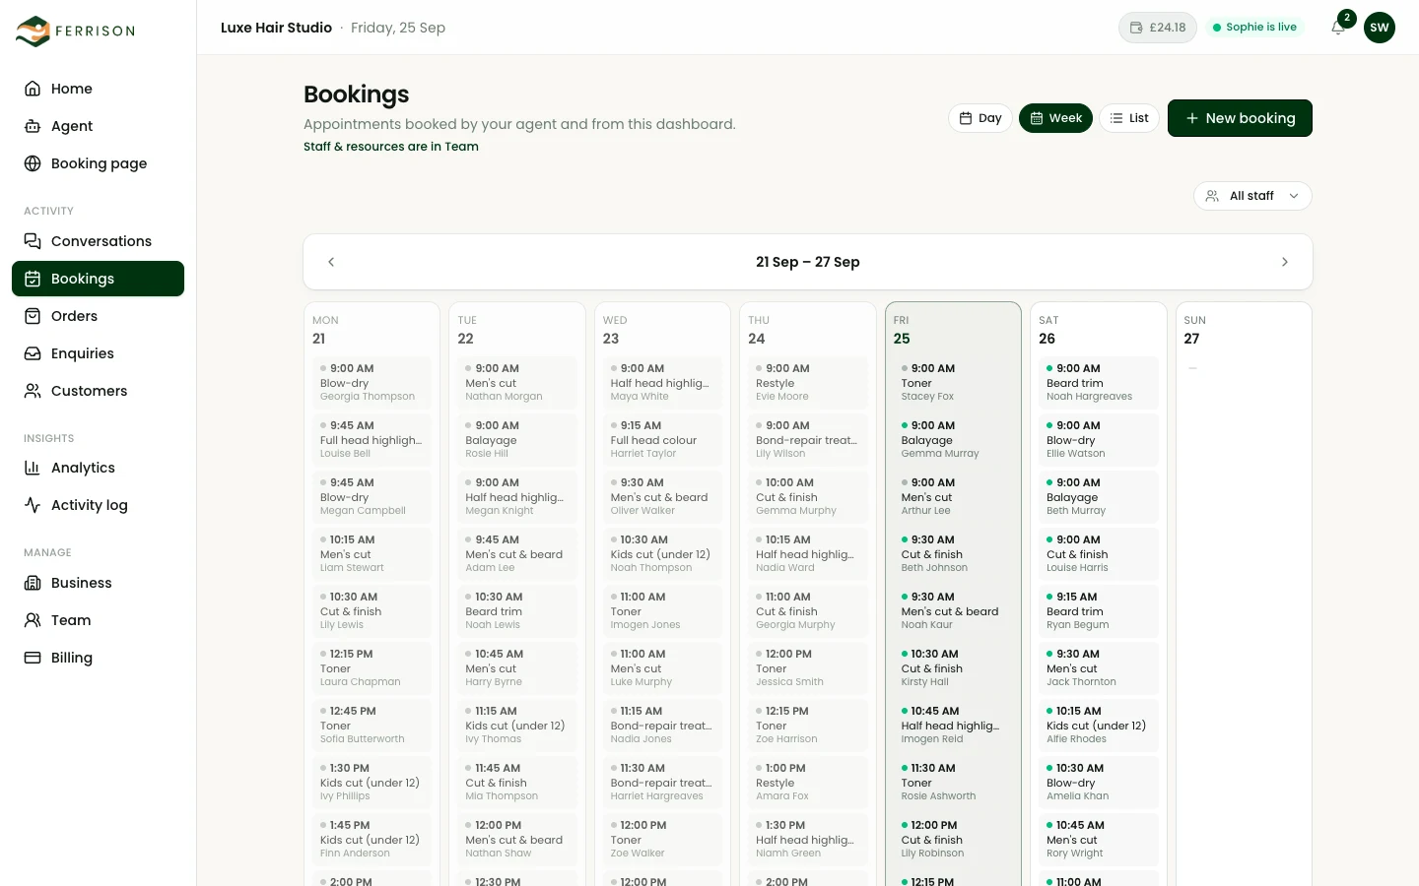Open the notifications bell
The width and height of the screenshot is (1419, 886).
pos(1338,28)
